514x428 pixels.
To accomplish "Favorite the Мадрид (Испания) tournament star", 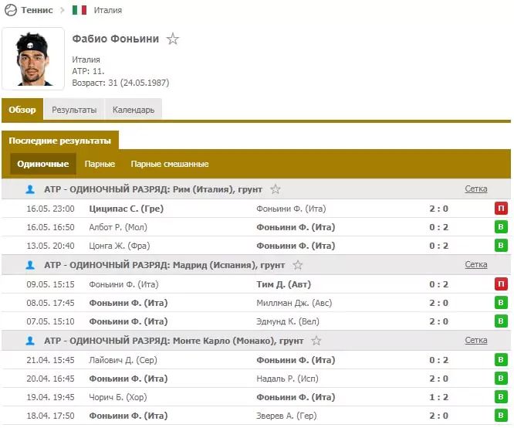I will pos(298,265).
